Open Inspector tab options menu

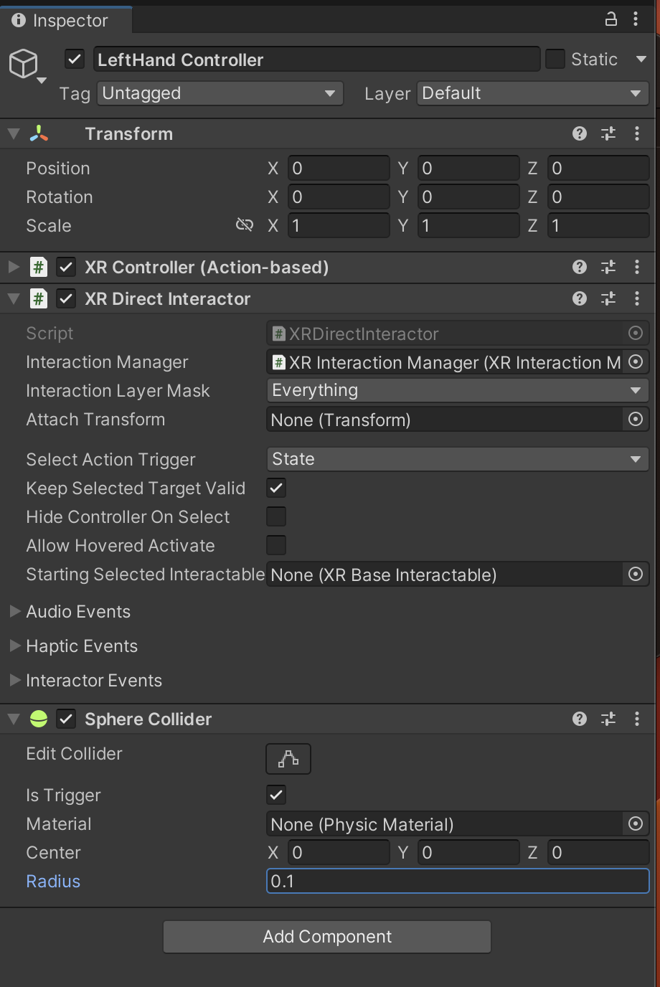636,19
